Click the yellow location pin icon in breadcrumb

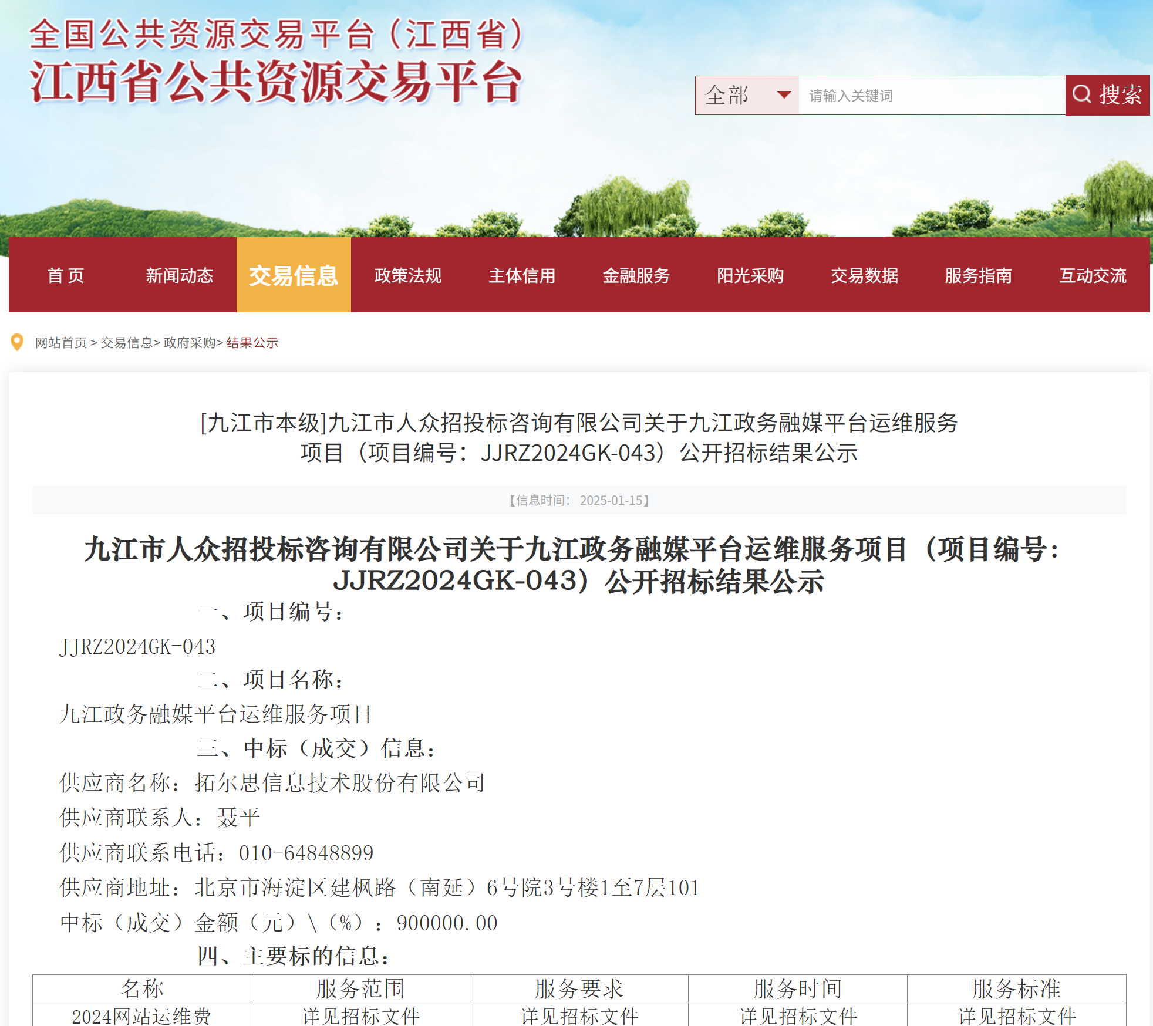18,342
